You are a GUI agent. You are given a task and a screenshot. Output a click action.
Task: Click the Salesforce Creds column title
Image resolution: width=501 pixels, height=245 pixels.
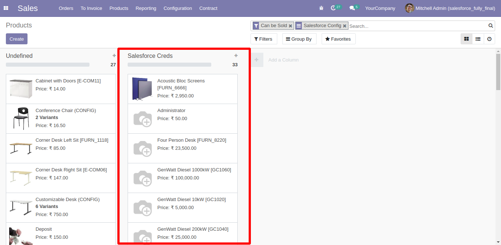pyautogui.click(x=150, y=56)
